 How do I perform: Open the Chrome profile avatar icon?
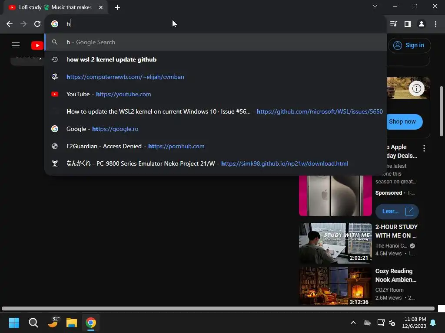422,24
